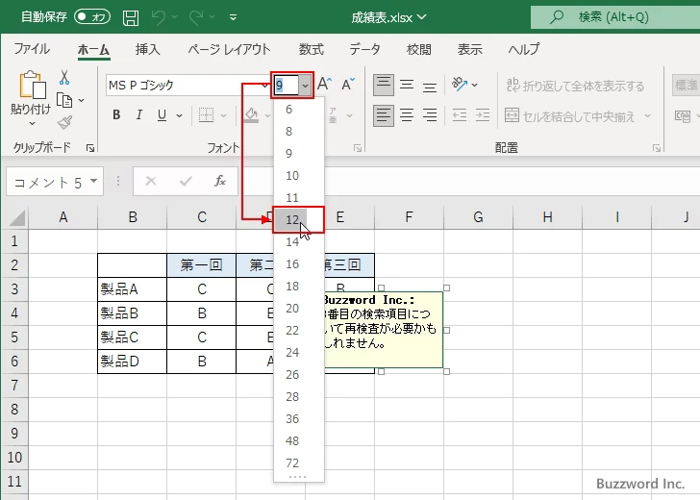
Task: Open the 配置 dialog launcher
Action: pyautogui.click(x=656, y=148)
